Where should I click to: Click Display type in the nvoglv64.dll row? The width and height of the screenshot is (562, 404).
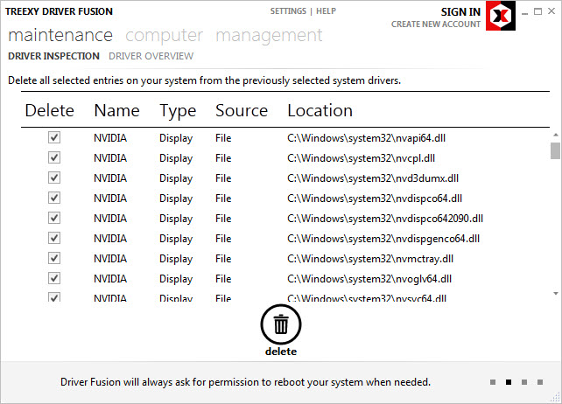176,279
